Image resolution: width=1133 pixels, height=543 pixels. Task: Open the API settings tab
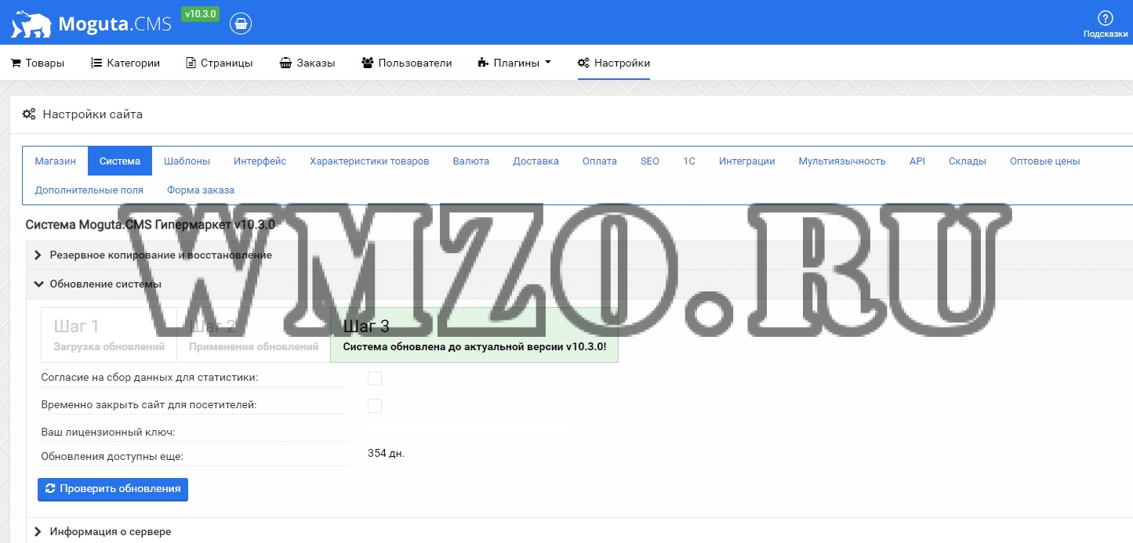tap(917, 161)
